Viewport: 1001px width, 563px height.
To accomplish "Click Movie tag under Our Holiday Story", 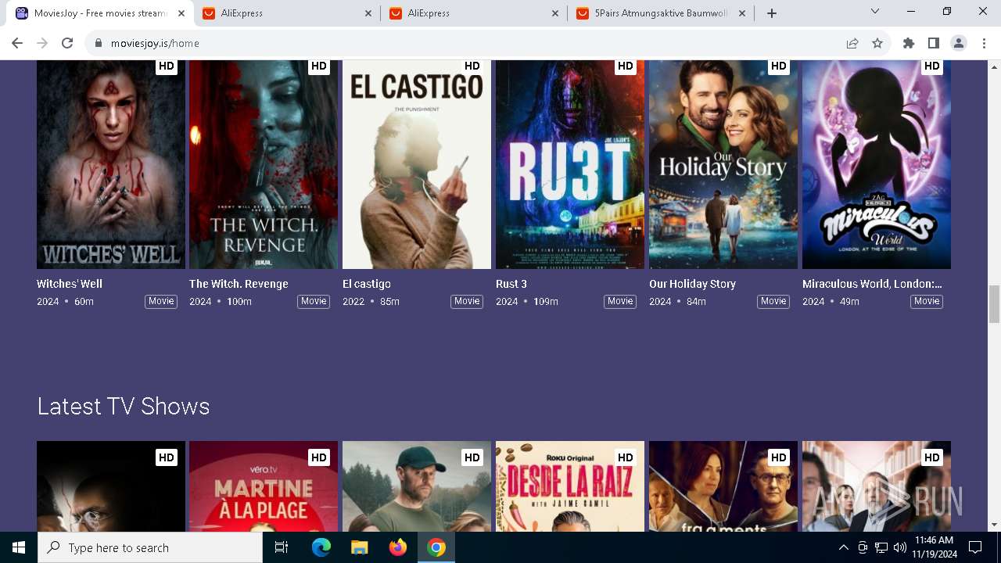I will tap(773, 301).
